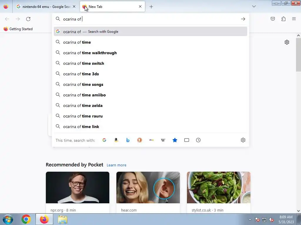Open network tray icon
Image resolution: width=301 pixels, height=225 pixels.
click(x=264, y=220)
